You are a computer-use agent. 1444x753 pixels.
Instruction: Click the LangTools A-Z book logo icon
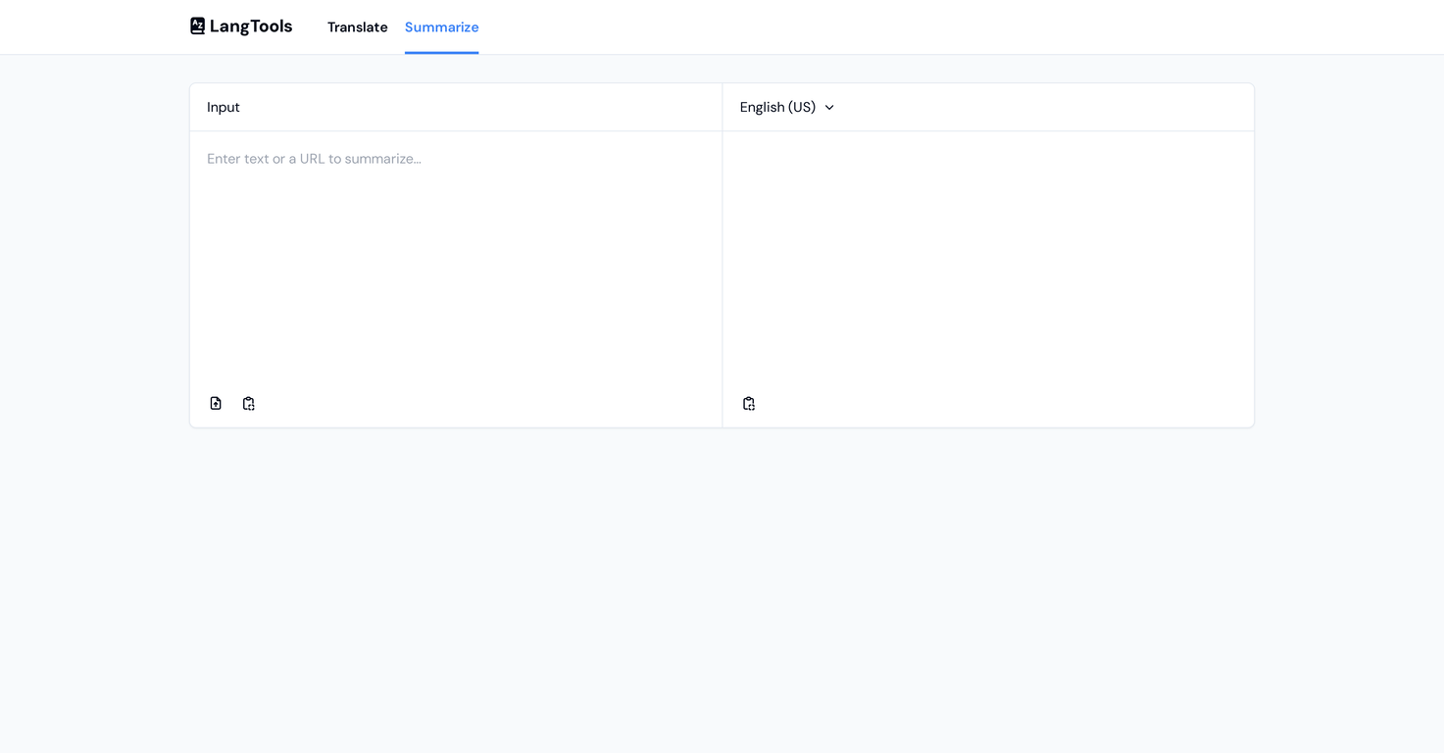(197, 26)
